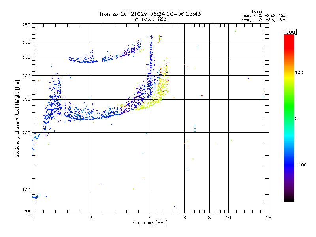Click the x-axis tick label "4"
The height and width of the screenshot is (237, 316).
(150, 218)
